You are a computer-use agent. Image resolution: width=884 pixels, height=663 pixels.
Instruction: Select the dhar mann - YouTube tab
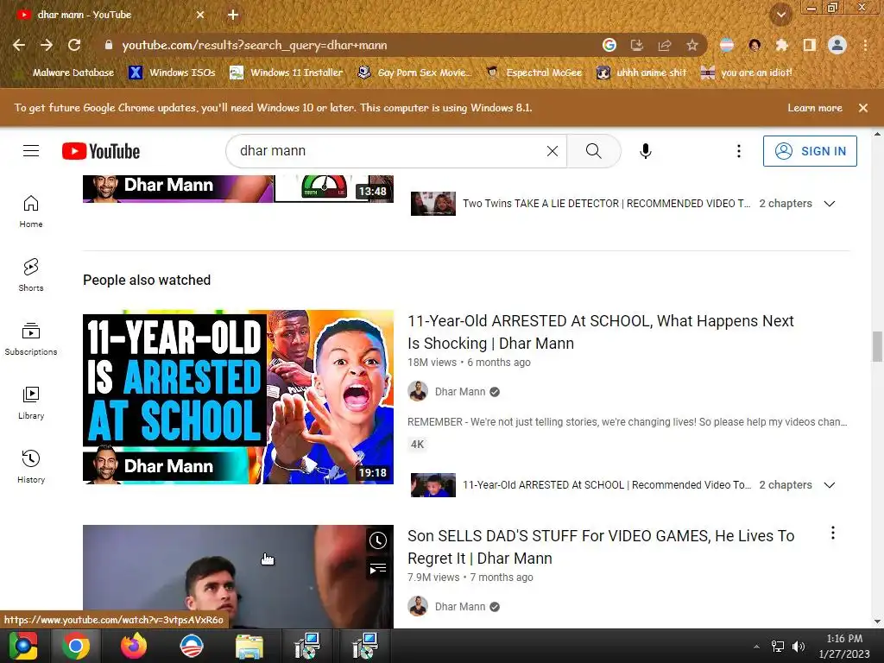point(110,15)
